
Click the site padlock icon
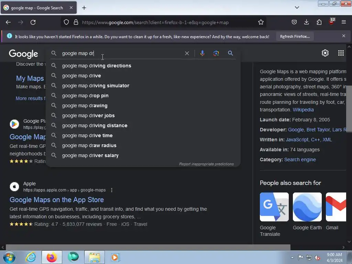[x=76, y=22]
